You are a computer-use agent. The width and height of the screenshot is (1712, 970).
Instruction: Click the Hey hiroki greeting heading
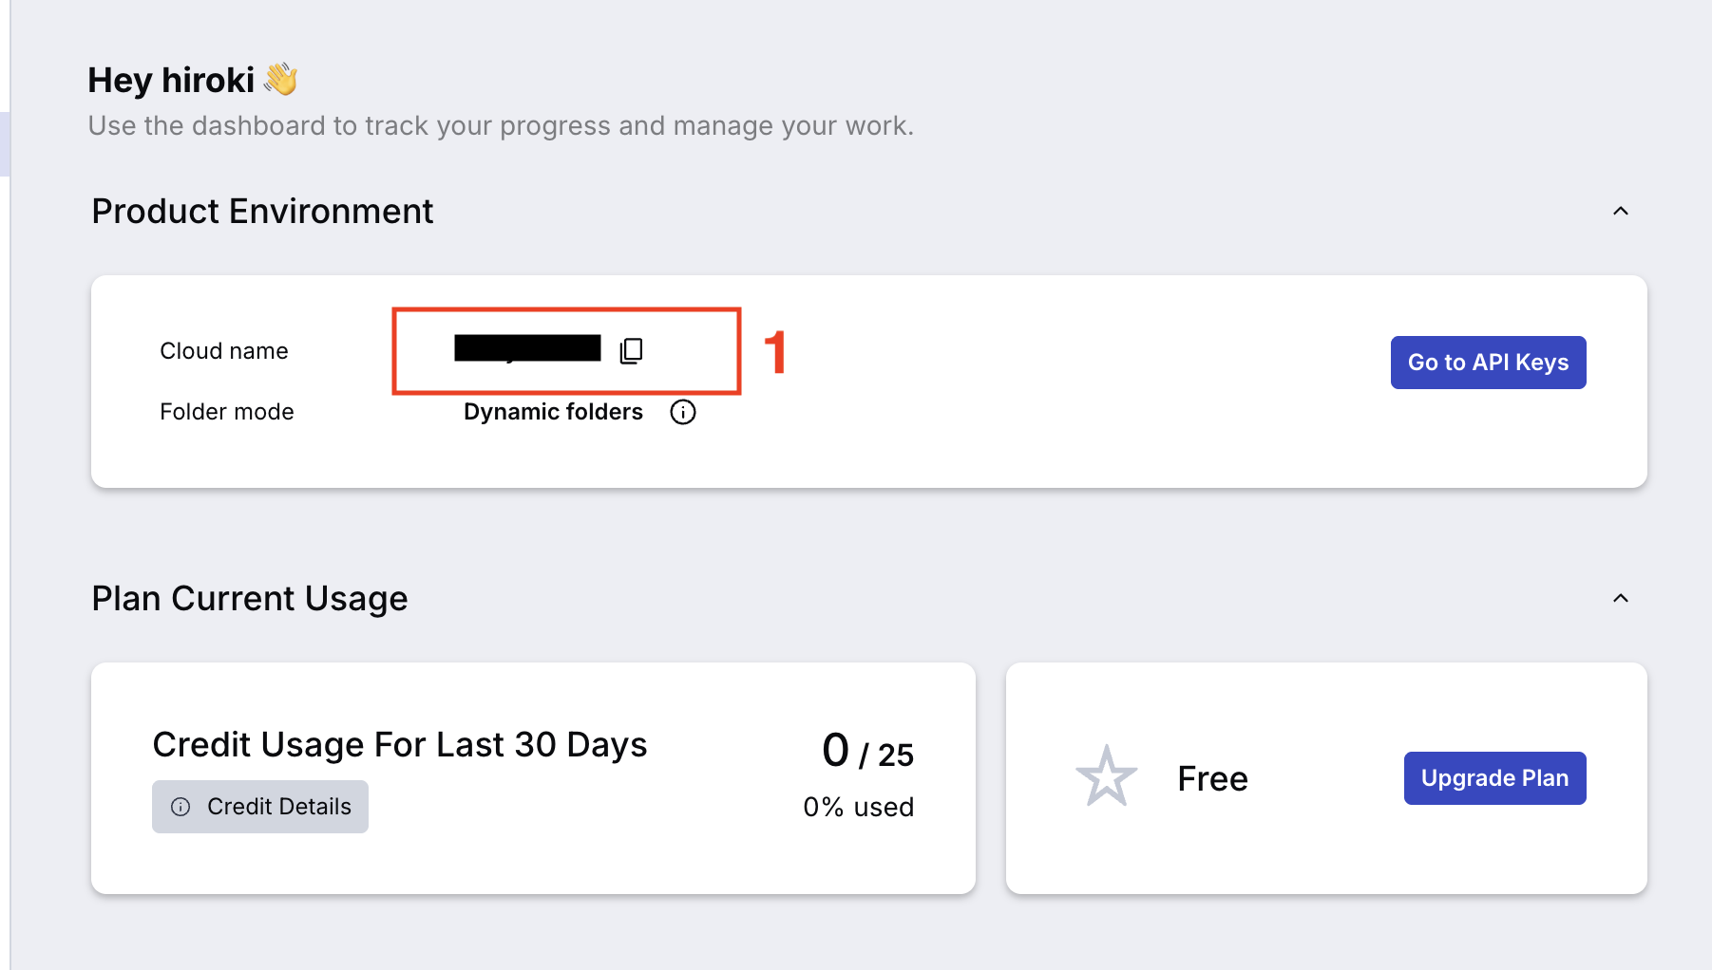pyautogui.click(x=171, y=81)
